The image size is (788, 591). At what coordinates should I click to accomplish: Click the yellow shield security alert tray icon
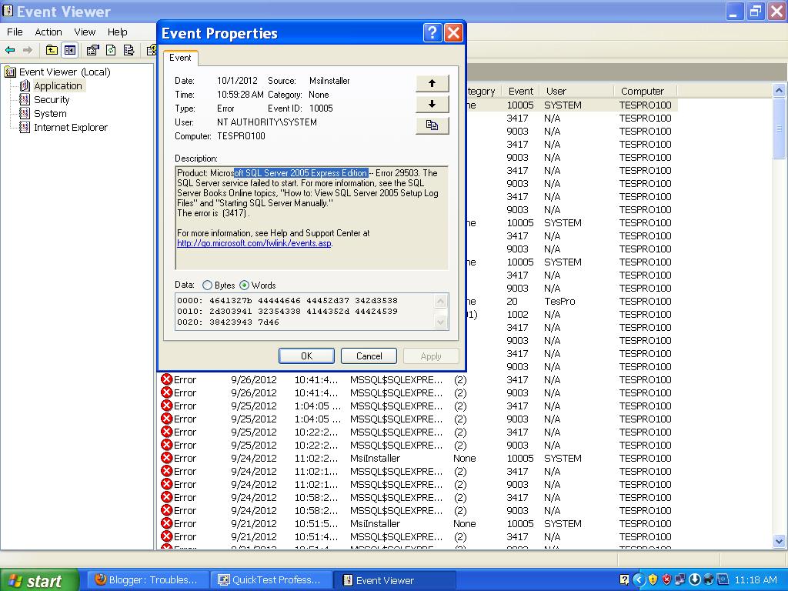coord(653,579)
